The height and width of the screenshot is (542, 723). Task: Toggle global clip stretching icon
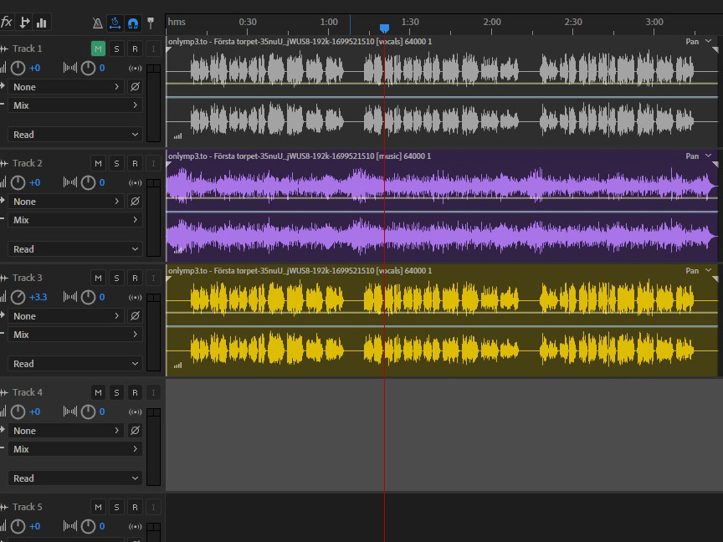tap(115, 23)
